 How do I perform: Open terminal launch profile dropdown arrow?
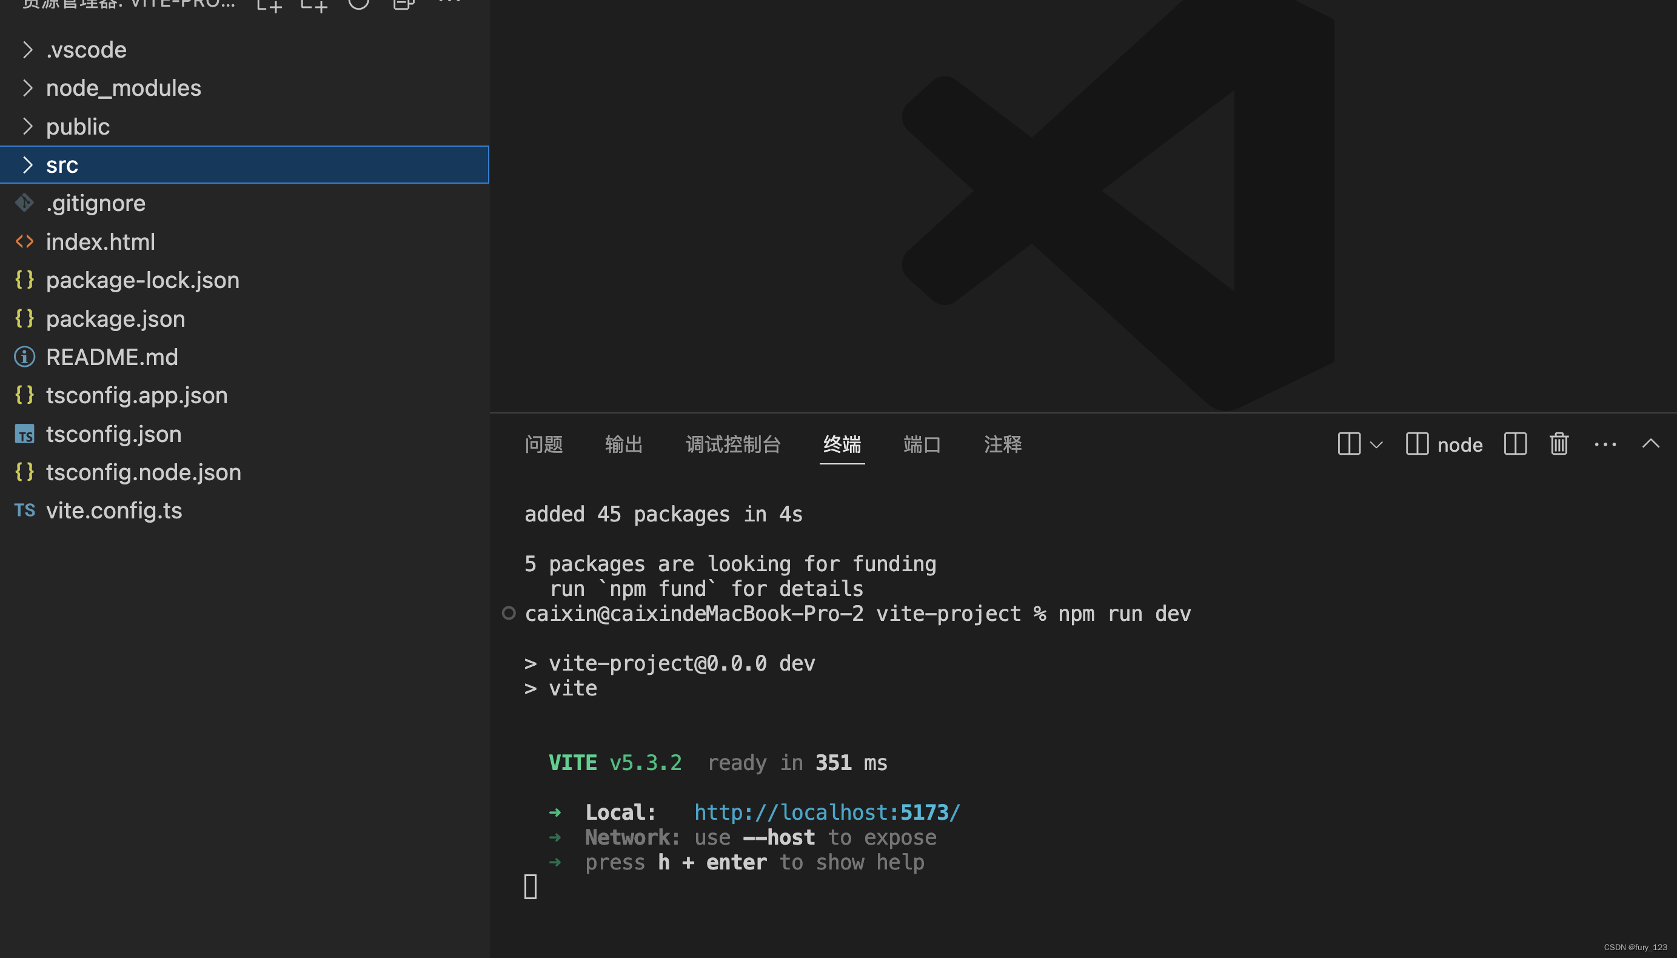click(x=1376, y=445)
